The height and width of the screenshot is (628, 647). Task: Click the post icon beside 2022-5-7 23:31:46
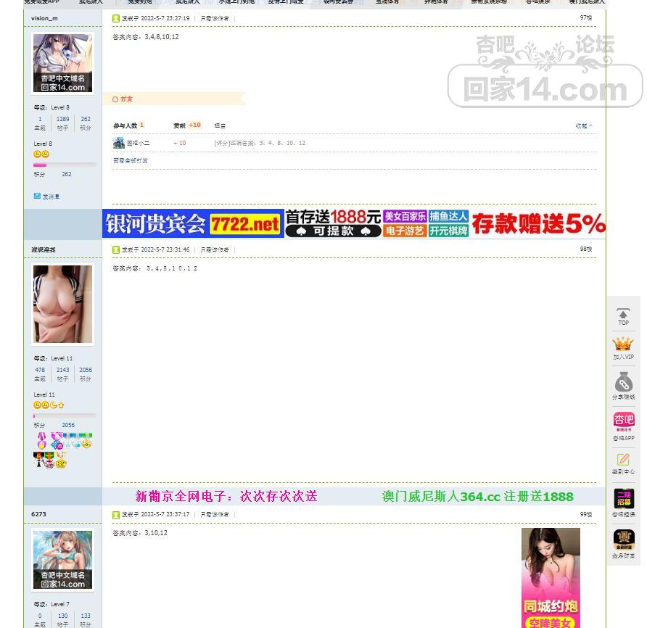[116, 249]
